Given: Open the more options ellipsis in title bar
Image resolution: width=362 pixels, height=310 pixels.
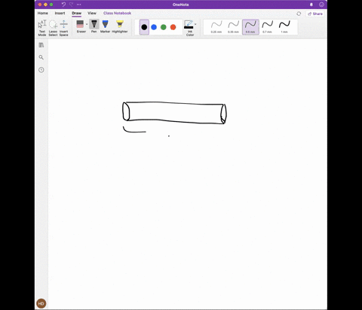Looking at the screenshot, I should [x=79, y=5].
